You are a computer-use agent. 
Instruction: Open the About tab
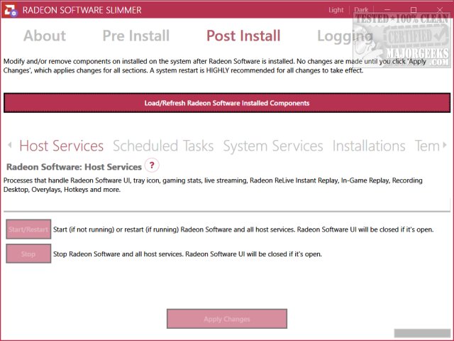[x=45, y=36]
